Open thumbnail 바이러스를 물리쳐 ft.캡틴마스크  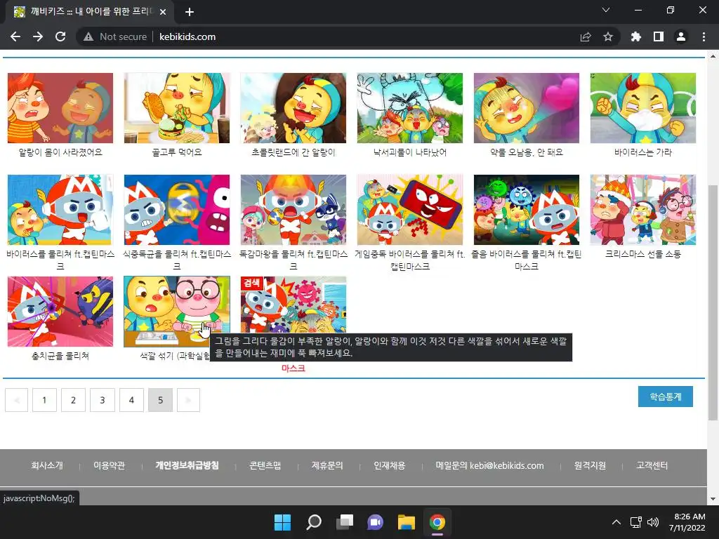[60, 209]
